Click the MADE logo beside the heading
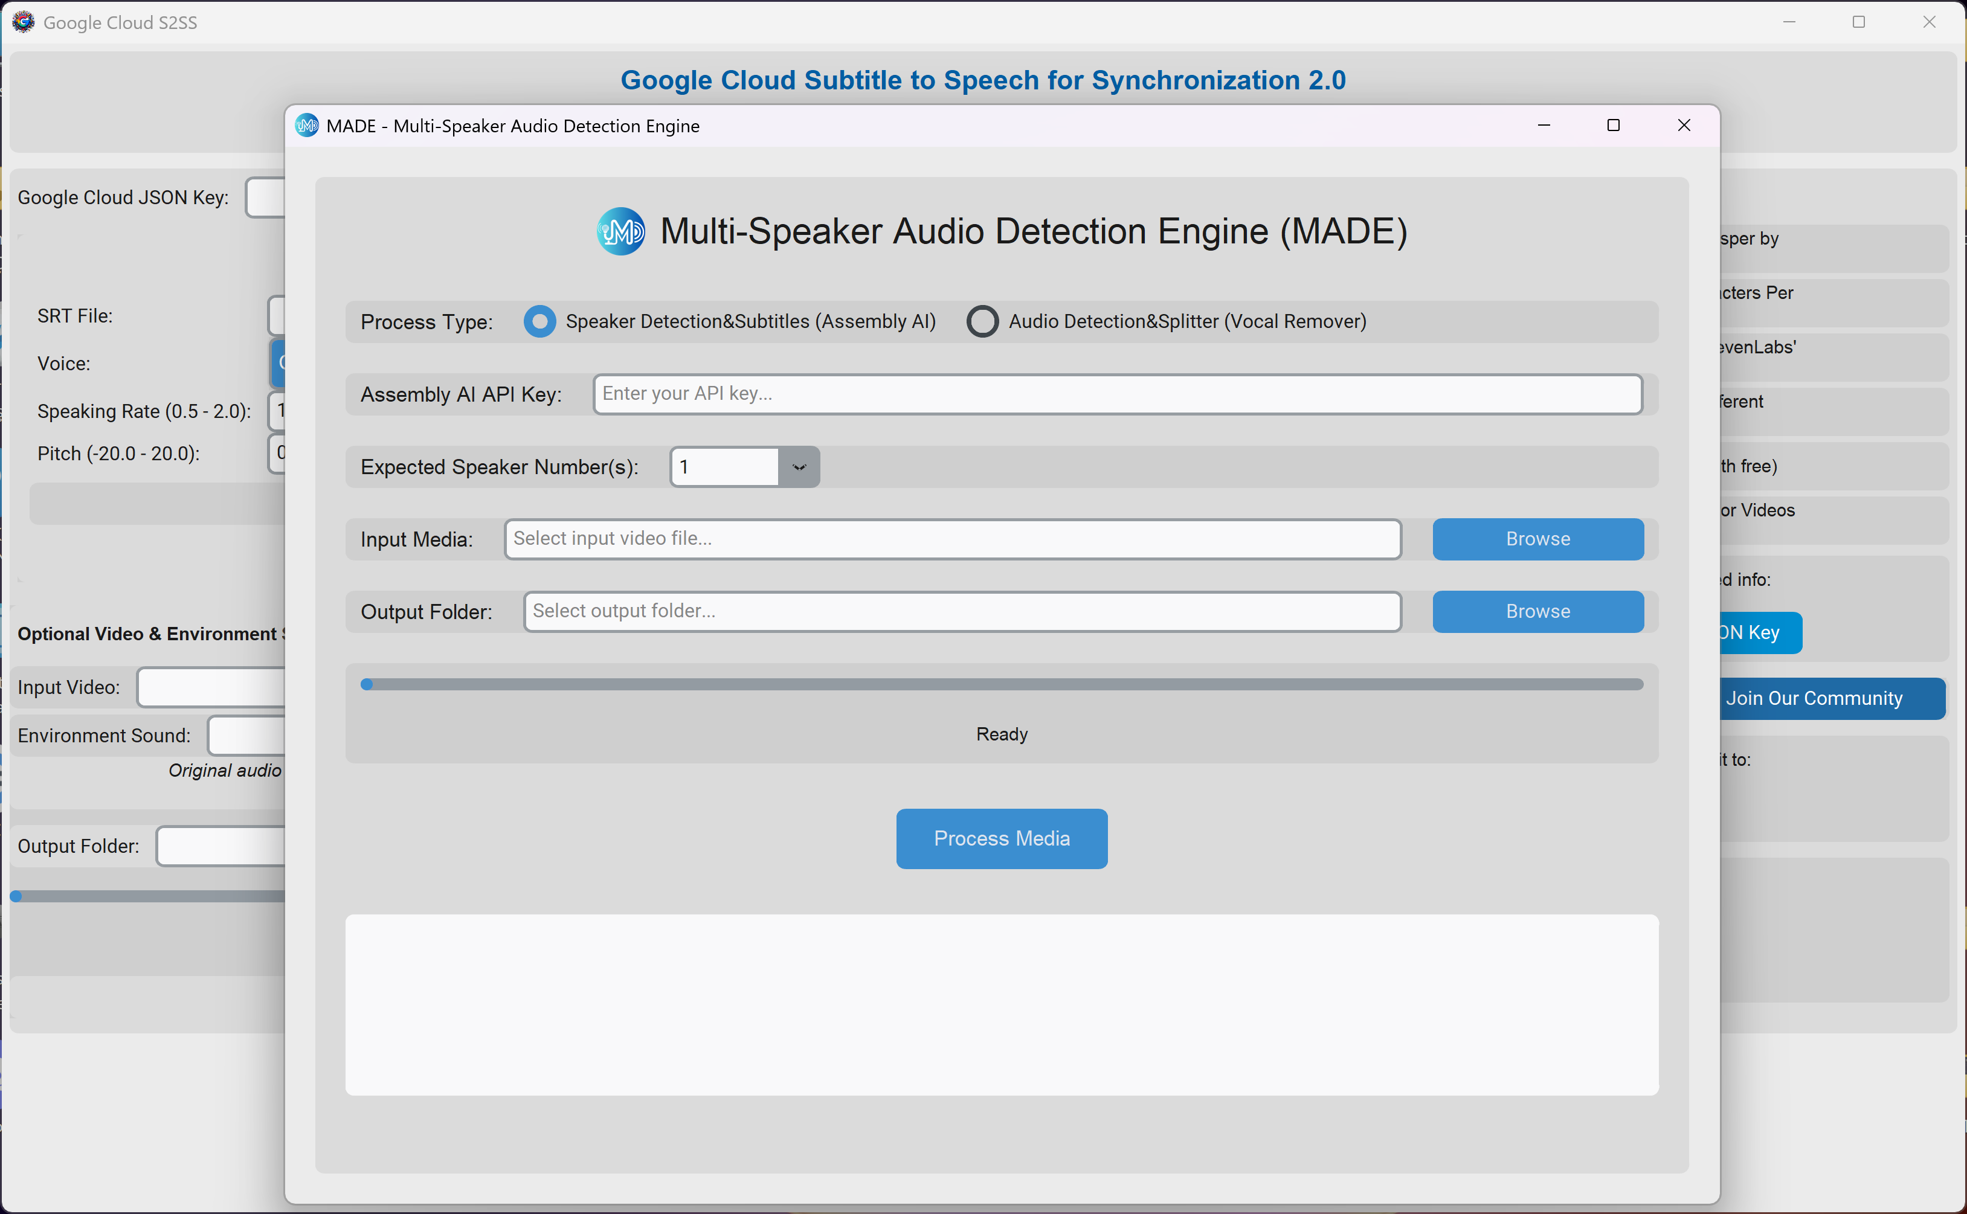The height and width of the screenshot is (1214, 1967). pos(620,231)
